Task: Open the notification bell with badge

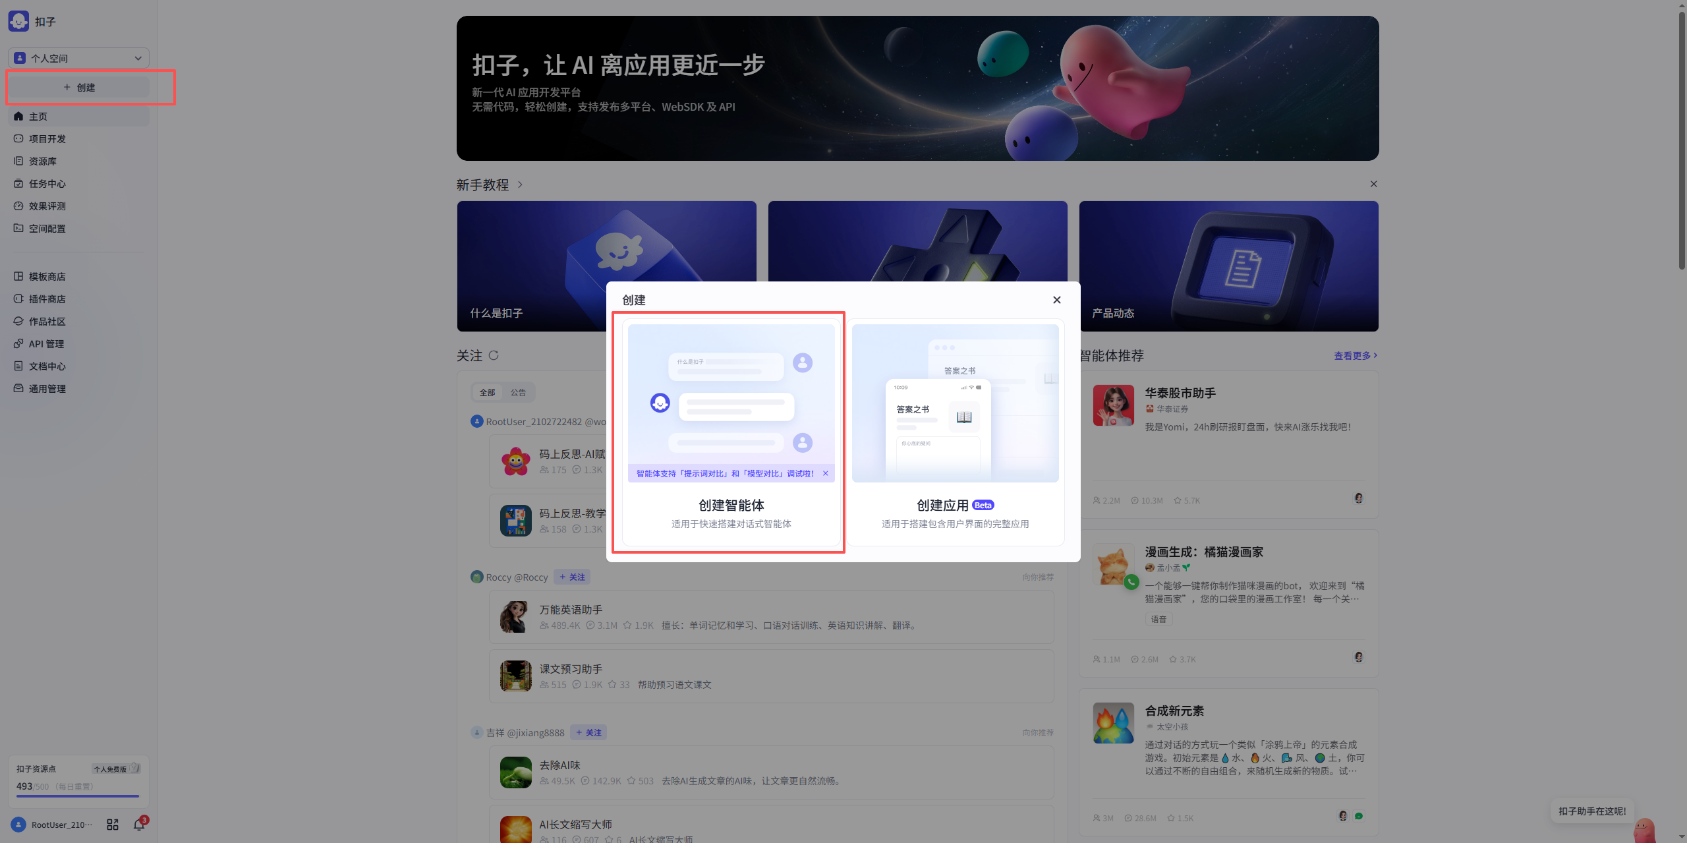Action: click(139, 824)
